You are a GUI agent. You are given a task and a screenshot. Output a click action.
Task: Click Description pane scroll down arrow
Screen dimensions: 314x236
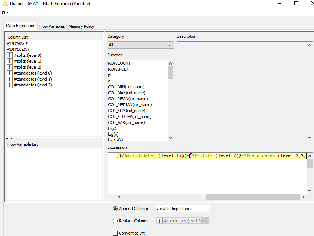310,138
